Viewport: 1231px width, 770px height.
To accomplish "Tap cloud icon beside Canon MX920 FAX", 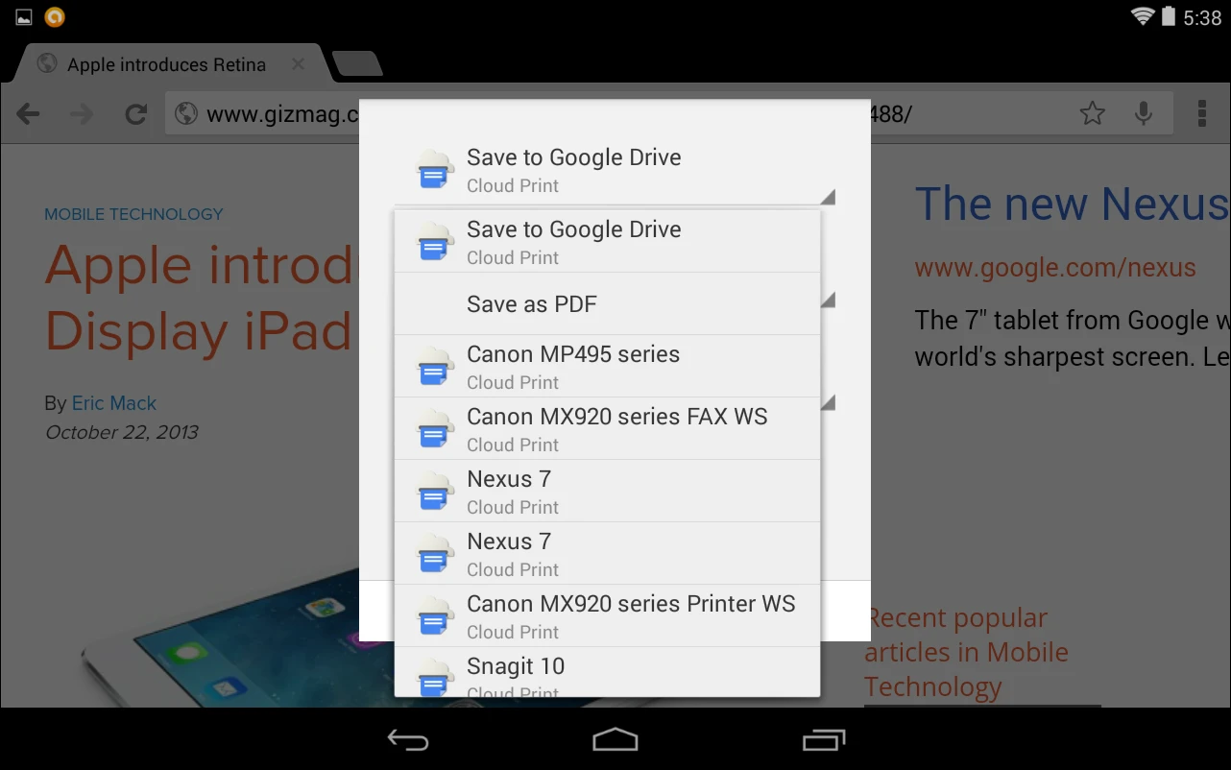I will pos(434,429).
